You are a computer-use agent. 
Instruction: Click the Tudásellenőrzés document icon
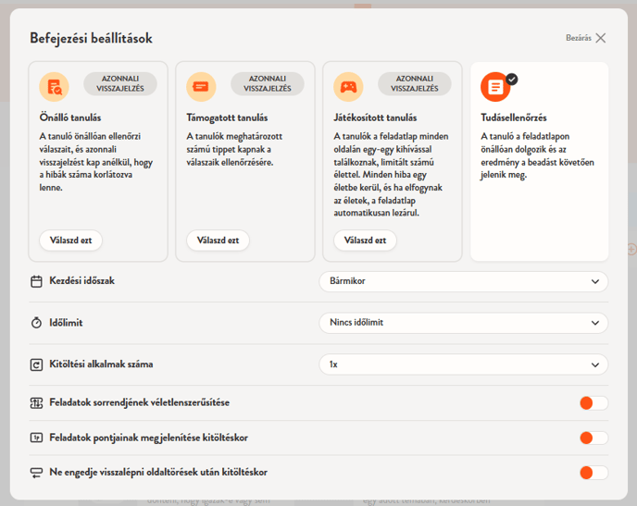(495, 87)
